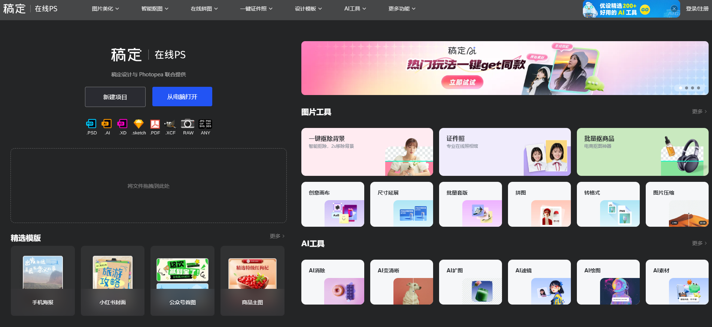
Task: Open the AI绘图 tool
Action: [608, 282]
